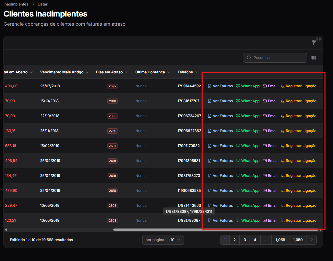The height and width of the screenshot is (261, 333).
Task: Jump to page 2 of results
Action: tap(235, 240)
